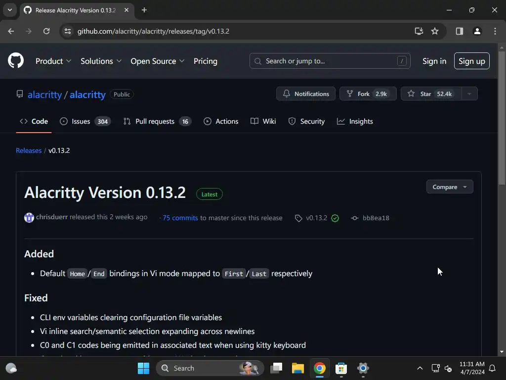This screenshot has height=380, width=506.
Task: Switch to the Actions tab
Action: [x=221, y=122]
